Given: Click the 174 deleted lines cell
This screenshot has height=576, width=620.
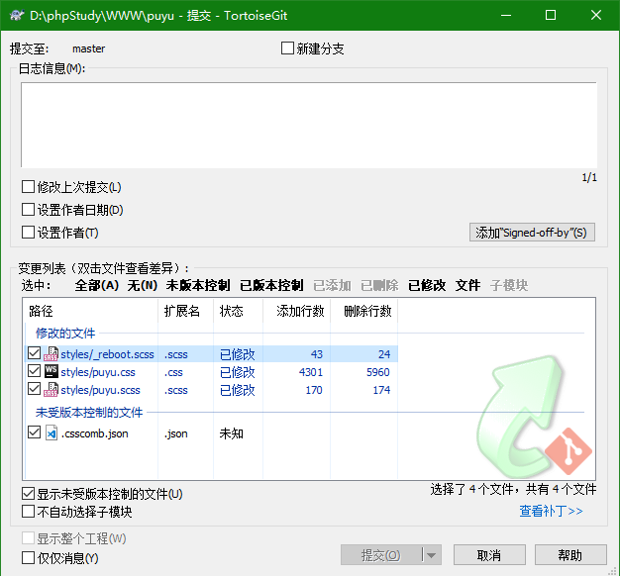Looking at the screenshot, I should [381, 390].
